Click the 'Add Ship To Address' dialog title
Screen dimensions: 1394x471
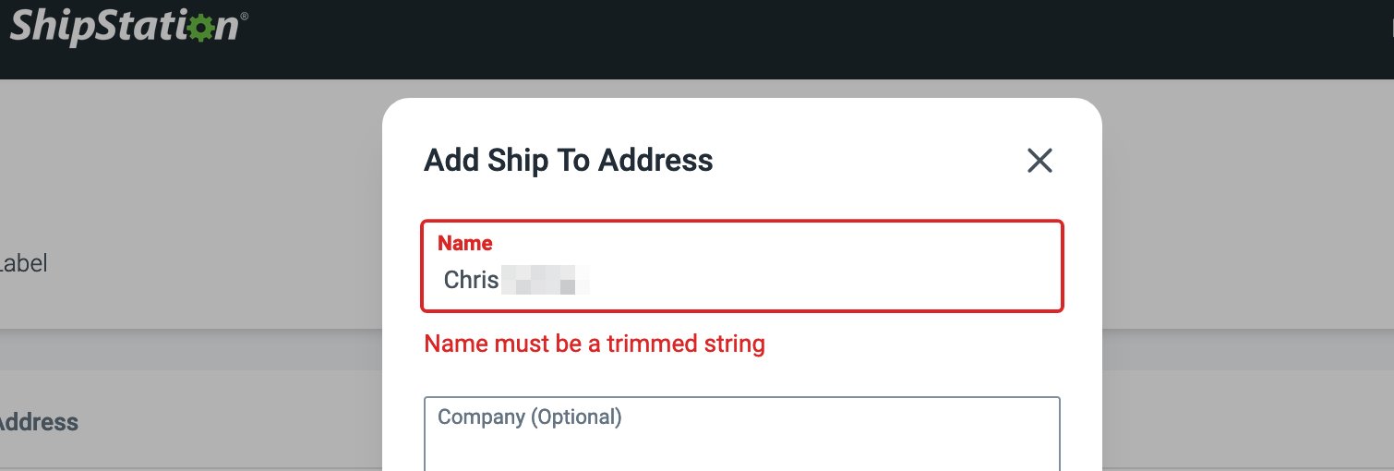click(x=568, y=160)
